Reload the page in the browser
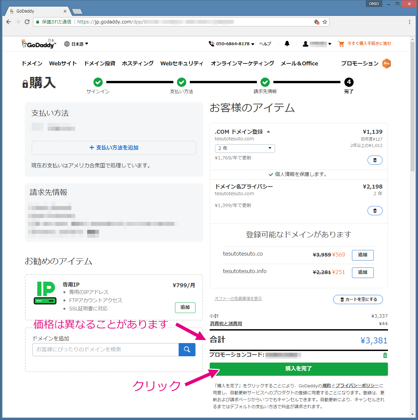418x420 pixels. coord(27,22)
